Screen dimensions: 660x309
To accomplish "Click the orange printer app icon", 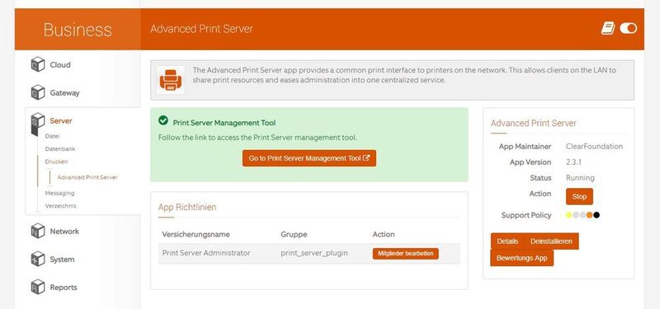I will click(171, 80).
